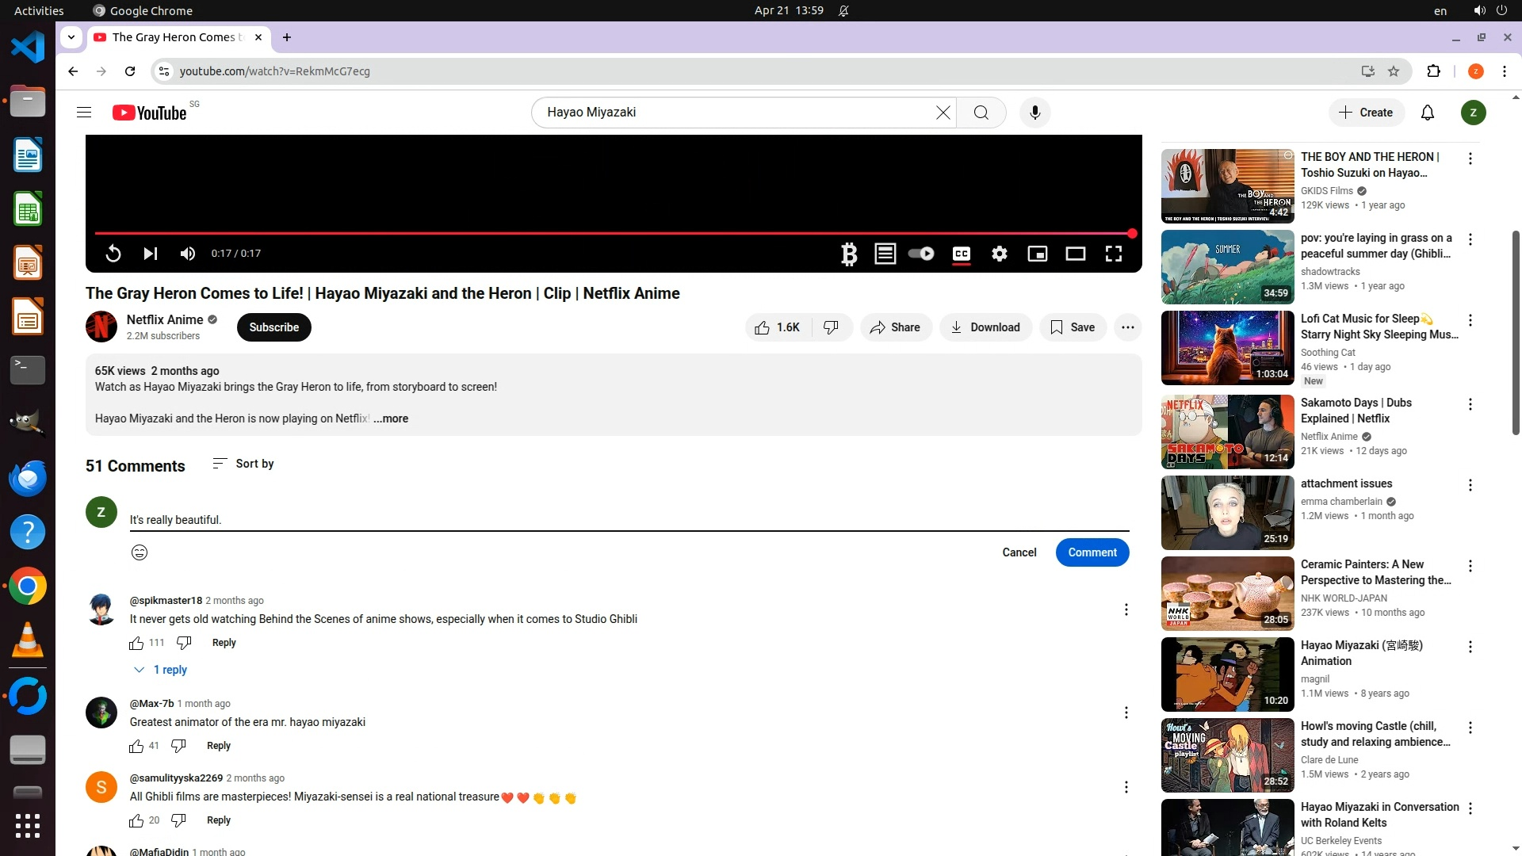Post with the blue Comment button

tap(1092, 552)
